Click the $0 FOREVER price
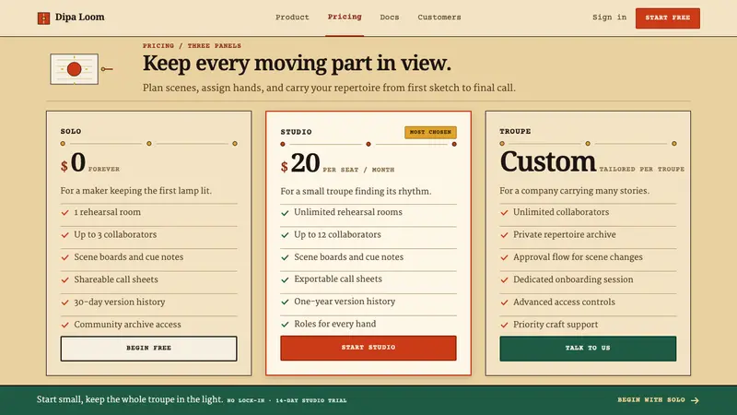 pyautogui.click(x=90, y=163)
